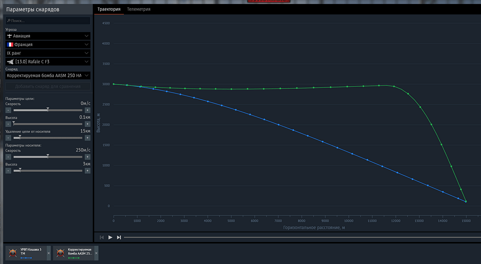This screenshot has width=481, height=264.
Task: Click the Горизонтальное расстояние axis label
Action: coord(314,228)
